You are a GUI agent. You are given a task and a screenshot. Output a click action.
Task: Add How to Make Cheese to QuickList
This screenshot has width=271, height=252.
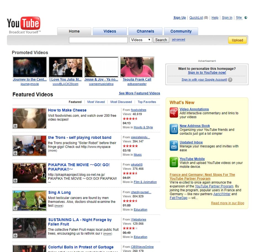pos(15,126)
